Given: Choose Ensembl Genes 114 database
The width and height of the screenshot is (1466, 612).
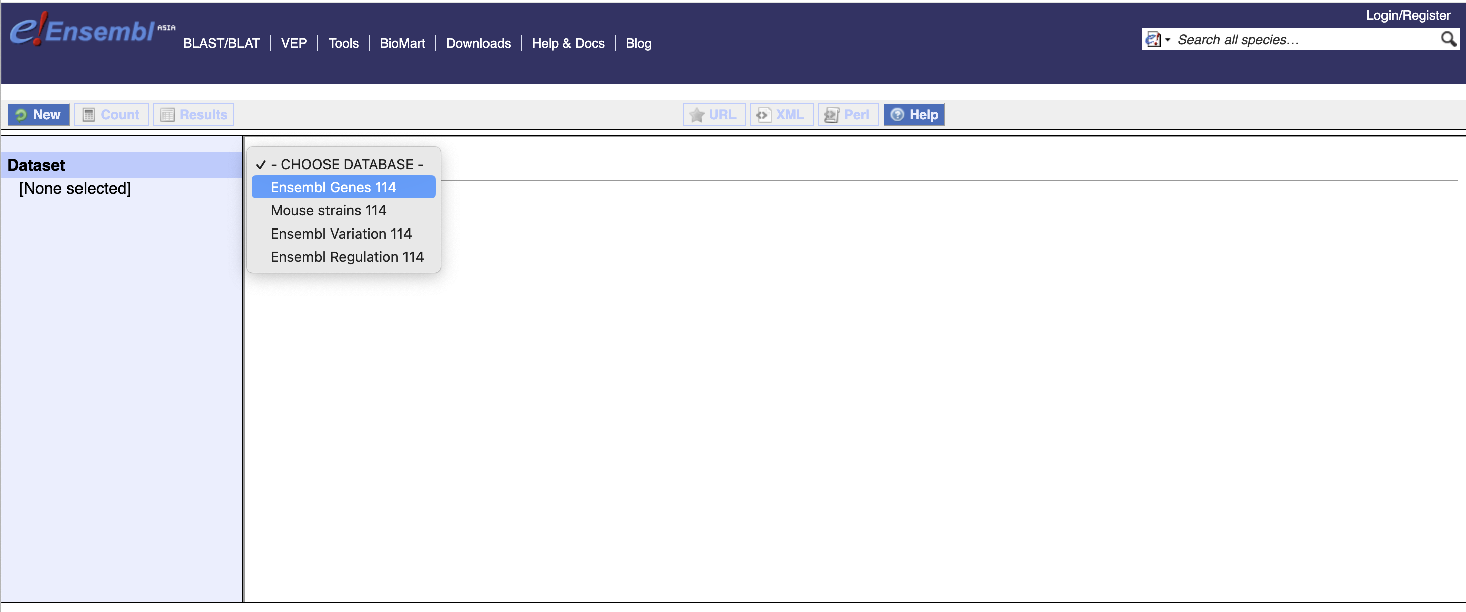Looking at the screenshot, I should [x=343, y=187].
